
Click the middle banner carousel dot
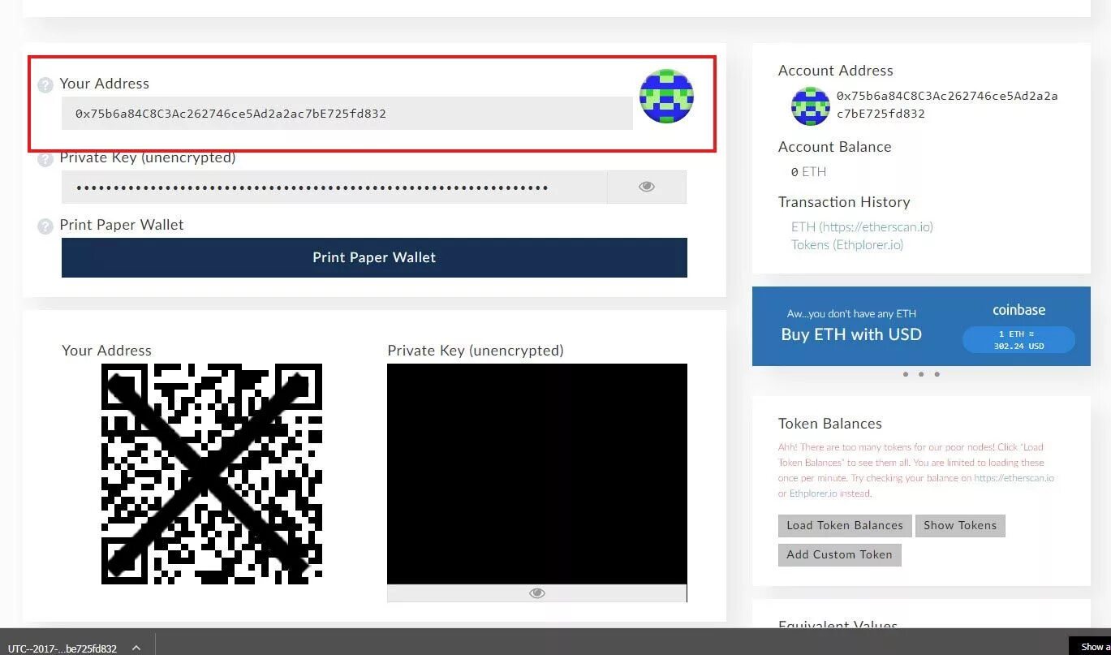coord(921,375)
